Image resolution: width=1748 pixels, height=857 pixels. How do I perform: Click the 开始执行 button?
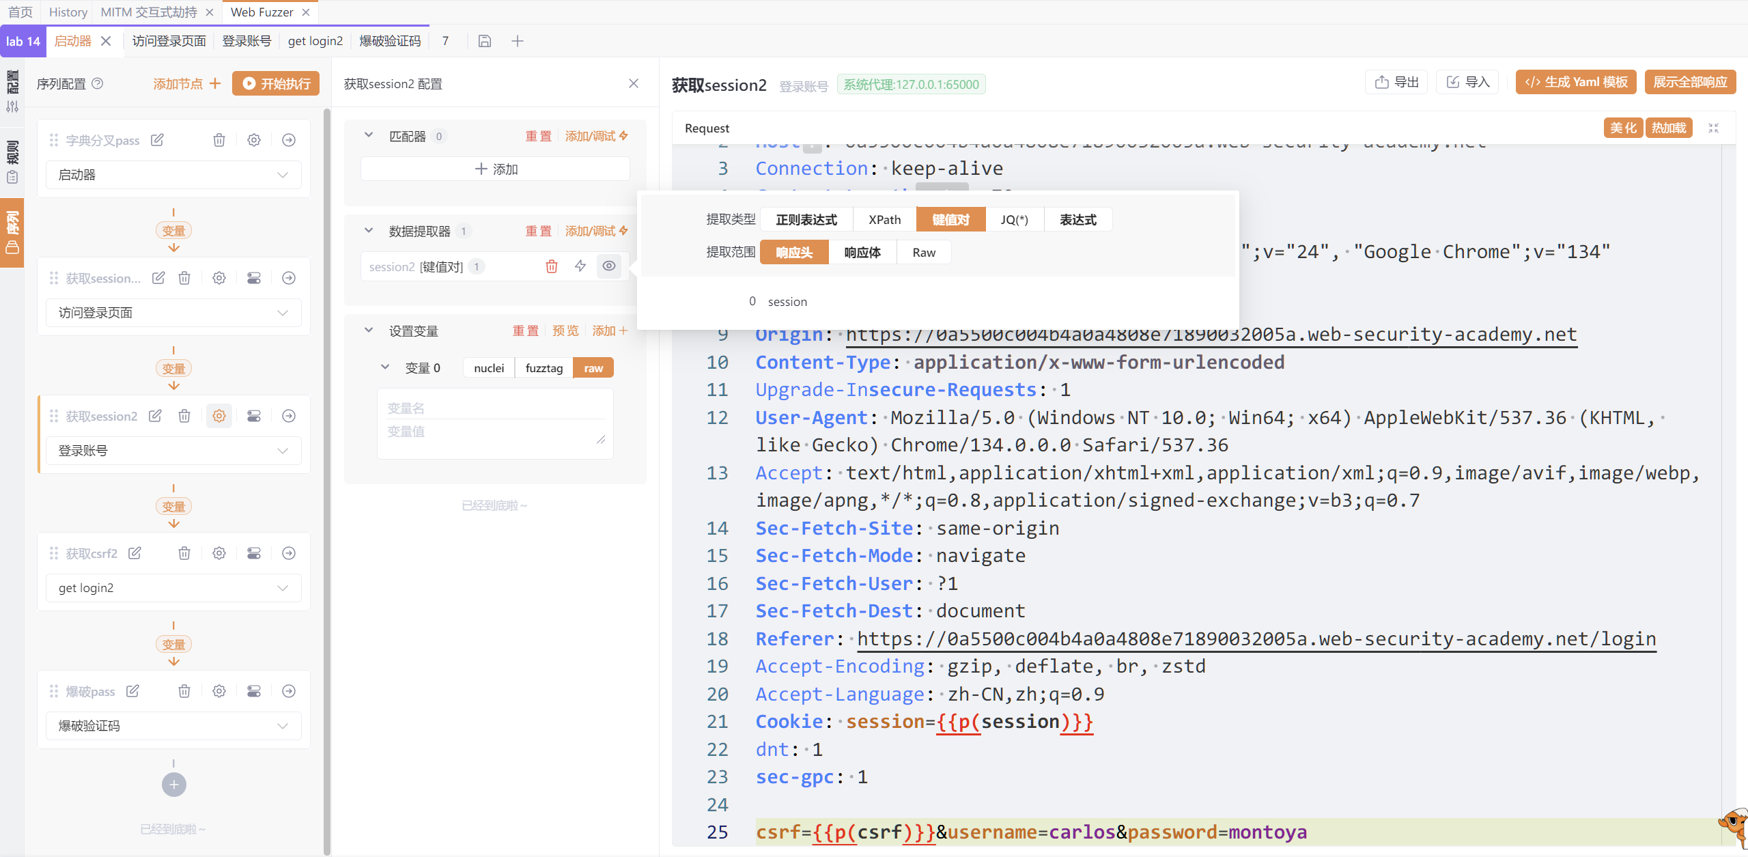(277, 83)
